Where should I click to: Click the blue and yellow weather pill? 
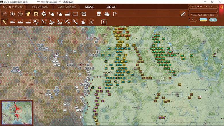point(203,20)
